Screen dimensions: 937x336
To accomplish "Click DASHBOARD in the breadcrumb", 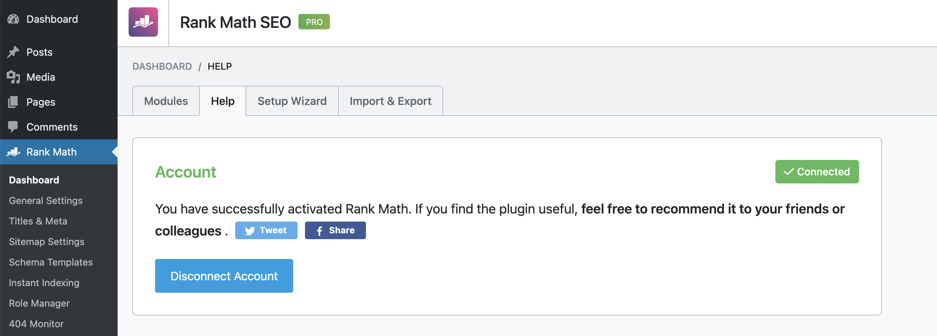I will coord(162,66).
